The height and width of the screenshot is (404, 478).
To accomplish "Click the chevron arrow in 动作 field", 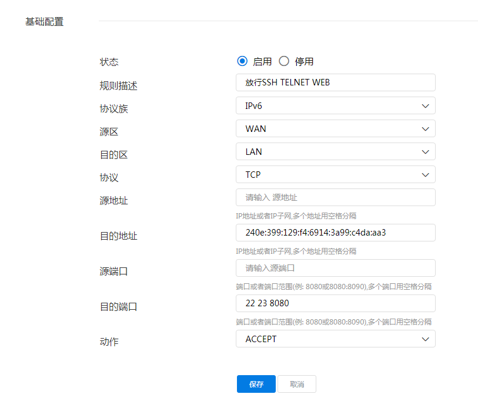I will [x=426, y=339].
